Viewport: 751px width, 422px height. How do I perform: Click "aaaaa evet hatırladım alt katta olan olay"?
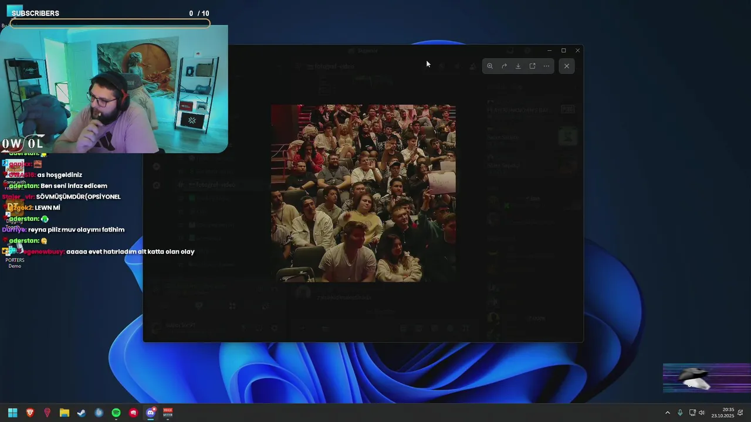pyautogui.click(x=130, y=251)
